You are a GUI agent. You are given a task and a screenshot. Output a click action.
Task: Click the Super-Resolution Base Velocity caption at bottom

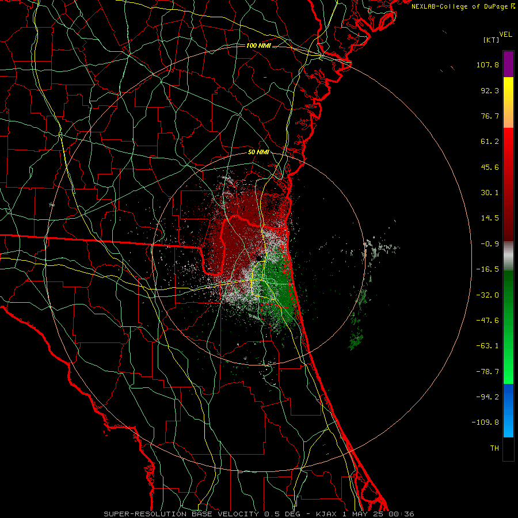(x=258, y=514)
